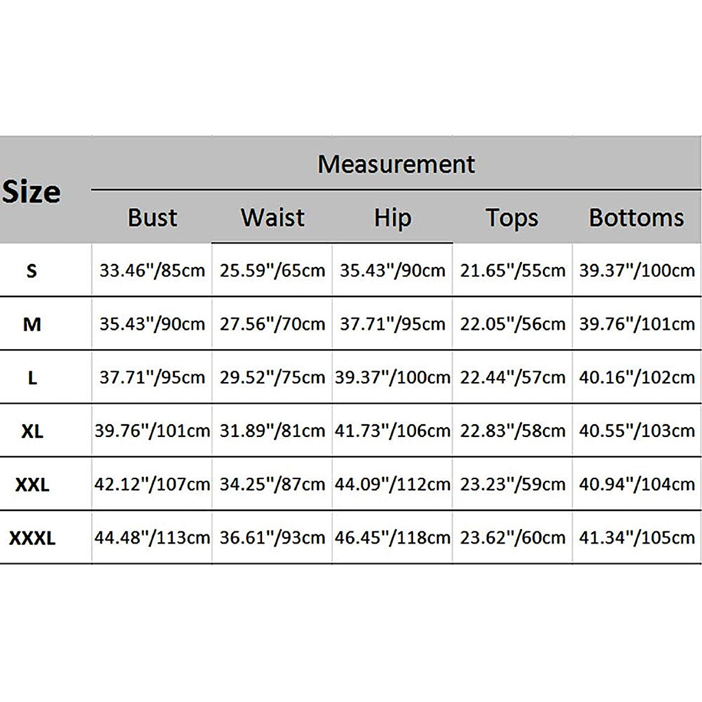Viewport: 702px width, 702px height.
Task: Click the M size row label
Action: pos(32,324)
